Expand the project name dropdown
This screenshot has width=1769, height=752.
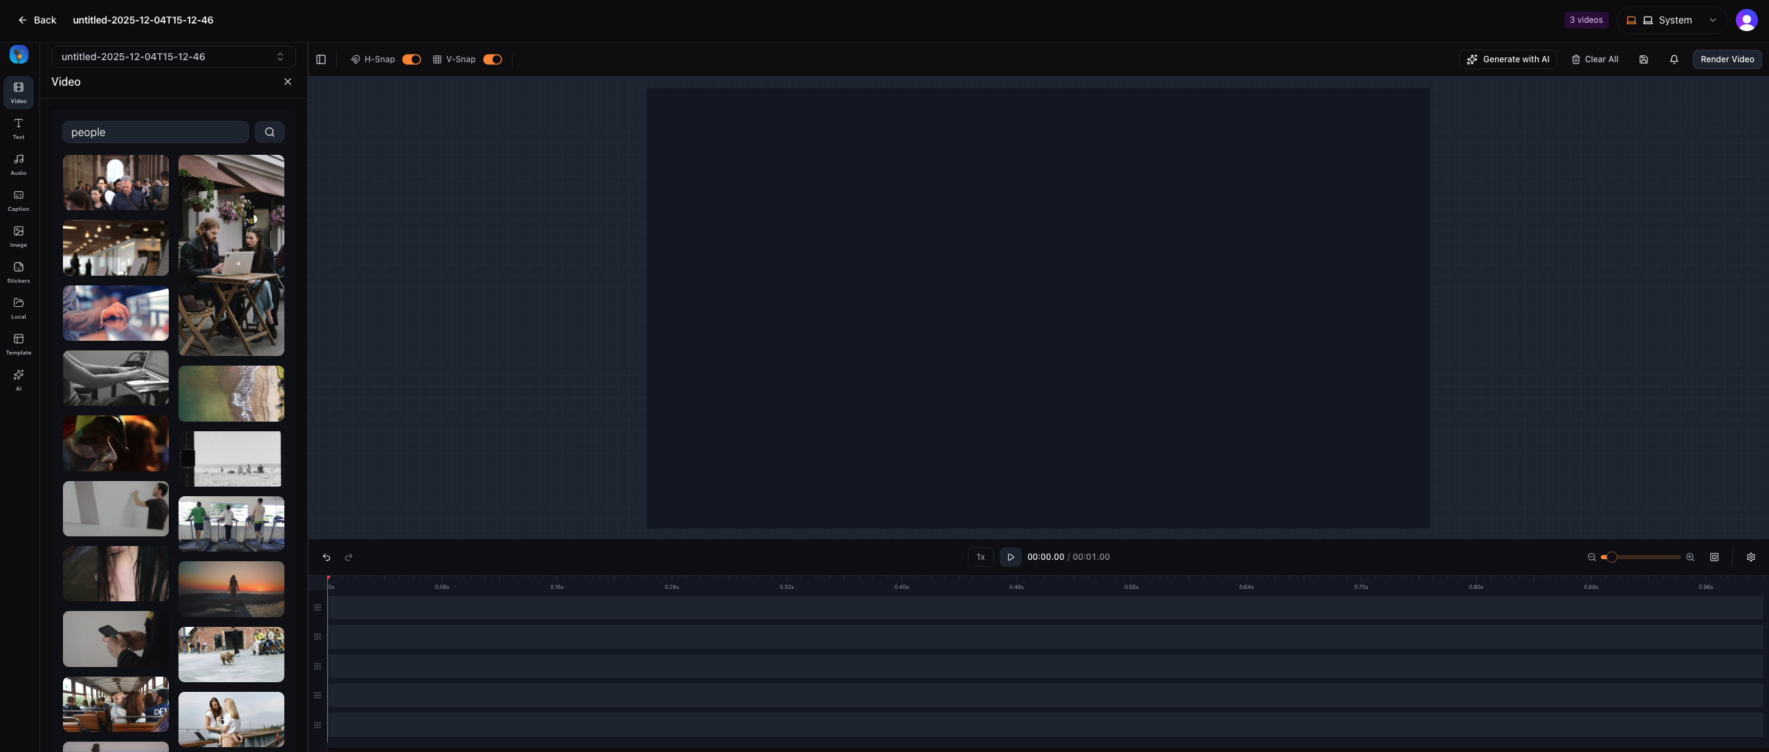click(x=173, y=57)
